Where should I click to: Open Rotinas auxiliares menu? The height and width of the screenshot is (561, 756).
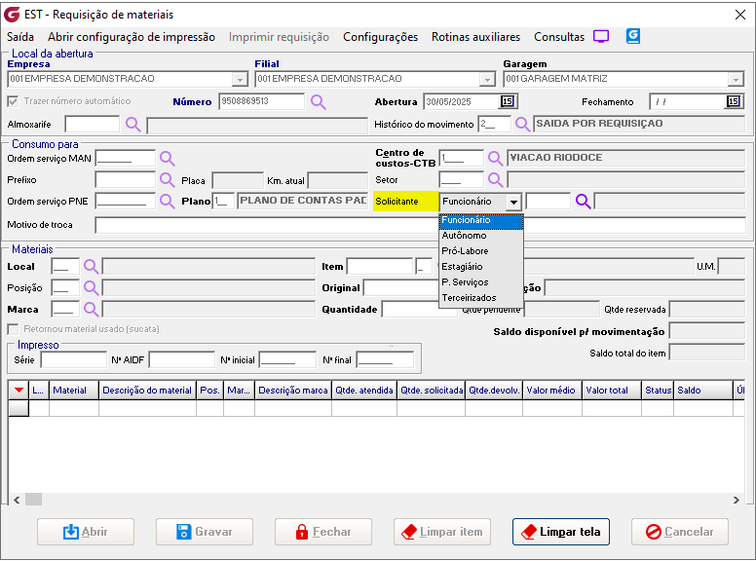475,37
